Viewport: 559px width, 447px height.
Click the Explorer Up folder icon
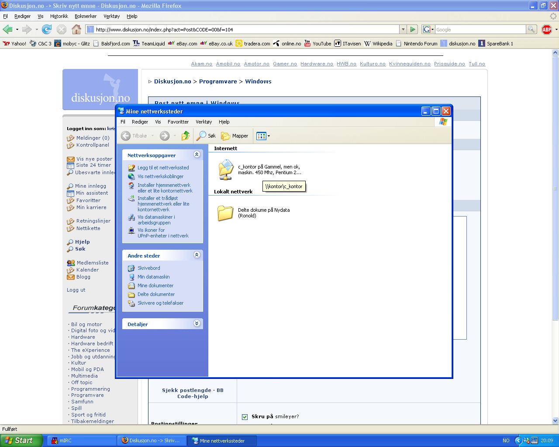186,136
